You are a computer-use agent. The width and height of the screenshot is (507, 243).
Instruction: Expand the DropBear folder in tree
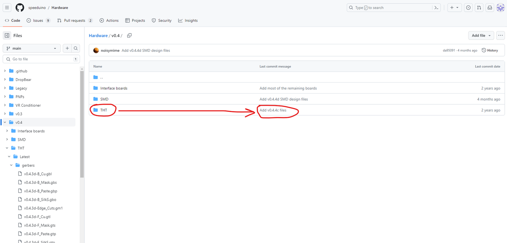point(5,80)
